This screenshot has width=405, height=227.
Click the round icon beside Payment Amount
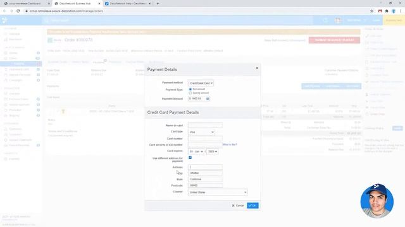(208, 98)
